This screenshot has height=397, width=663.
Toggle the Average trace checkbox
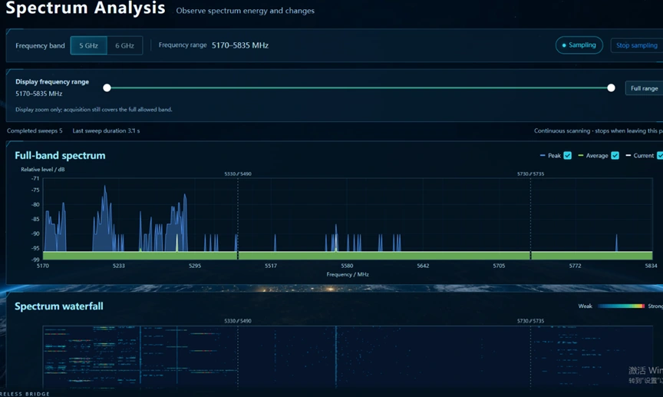615,155
